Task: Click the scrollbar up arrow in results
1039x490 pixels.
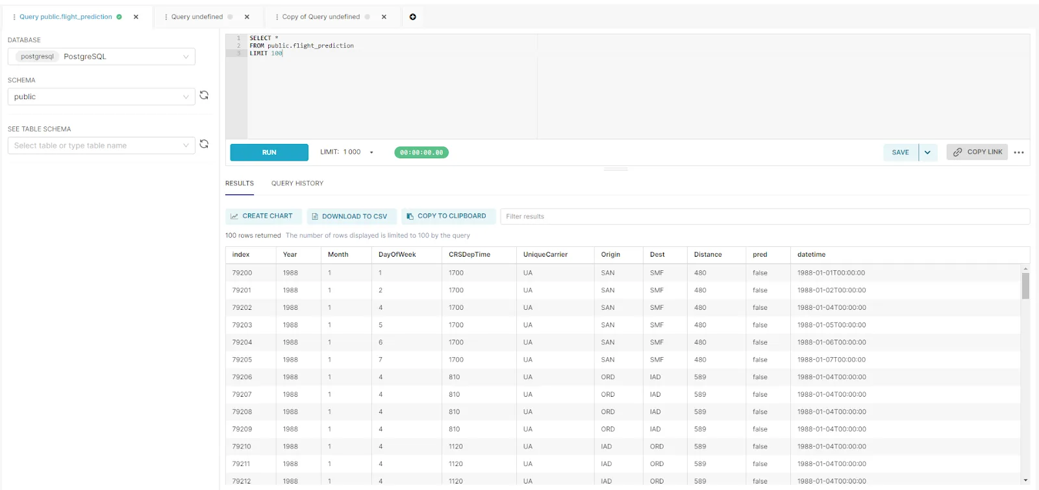Action: point(1025,268)
